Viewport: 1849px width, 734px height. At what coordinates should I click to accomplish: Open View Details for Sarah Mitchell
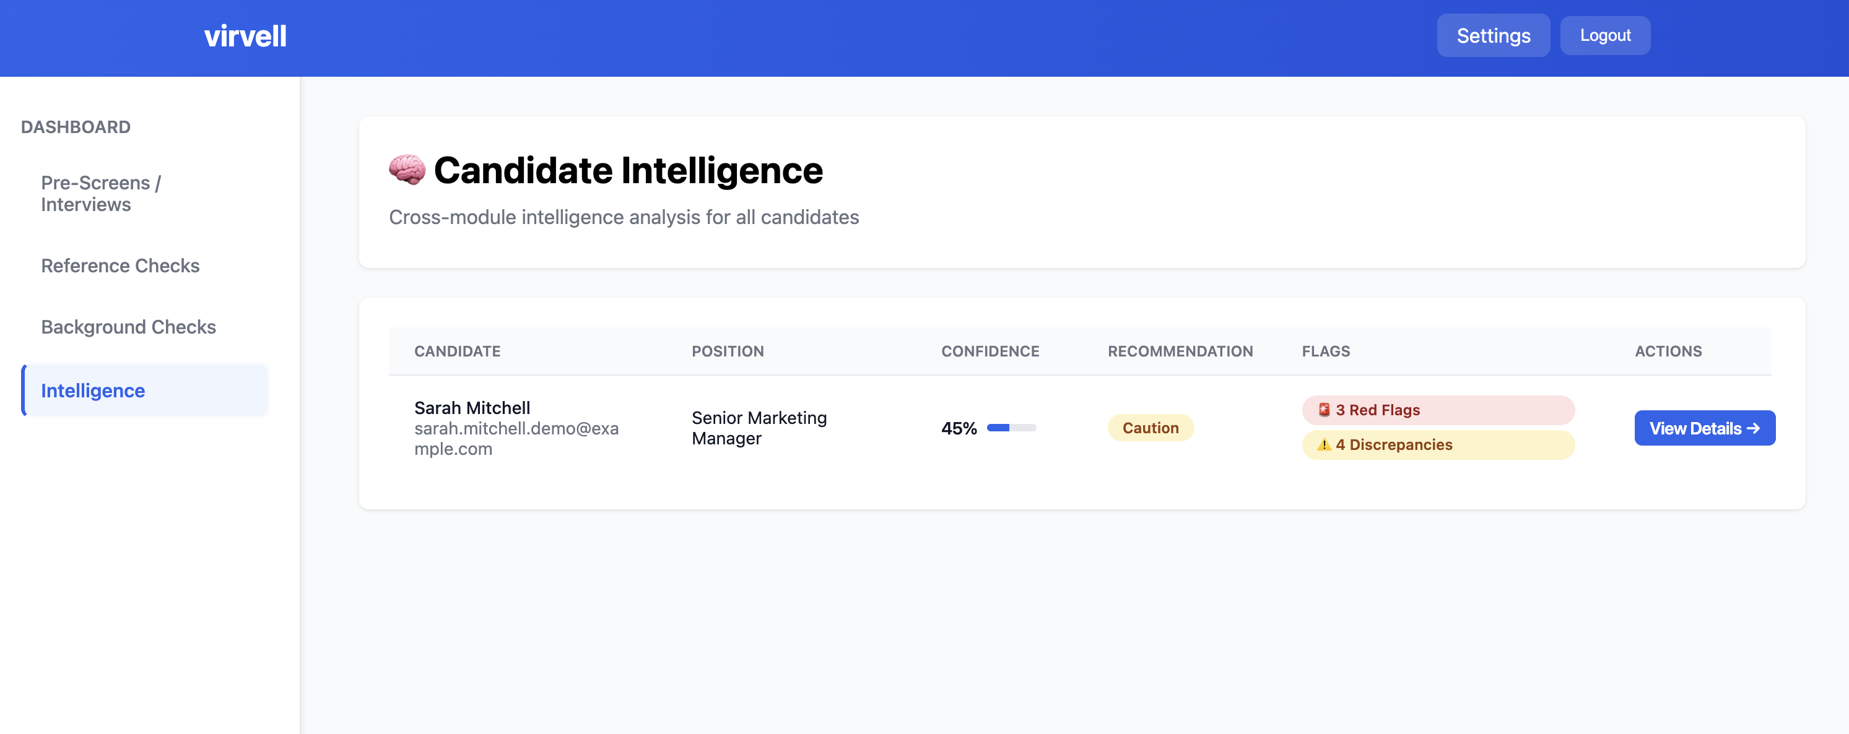tap(1704, 428)
